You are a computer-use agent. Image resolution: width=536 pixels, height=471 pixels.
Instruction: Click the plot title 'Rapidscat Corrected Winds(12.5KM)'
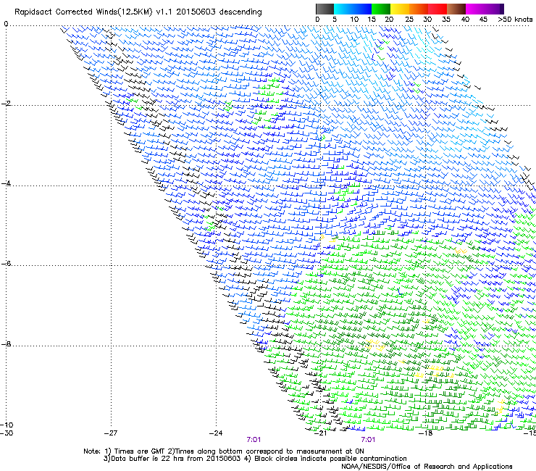tap(83, 12)
